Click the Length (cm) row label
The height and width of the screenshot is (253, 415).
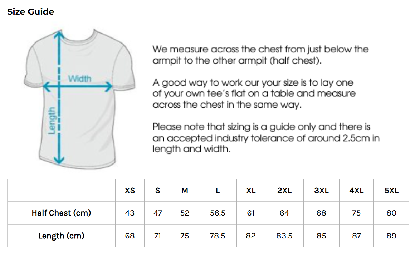[x=61, y=236]
